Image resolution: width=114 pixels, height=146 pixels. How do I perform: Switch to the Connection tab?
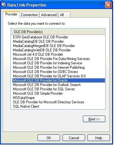coord(29,15)
